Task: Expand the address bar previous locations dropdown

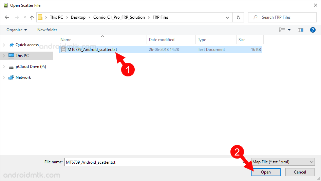Action: [227, 17]
